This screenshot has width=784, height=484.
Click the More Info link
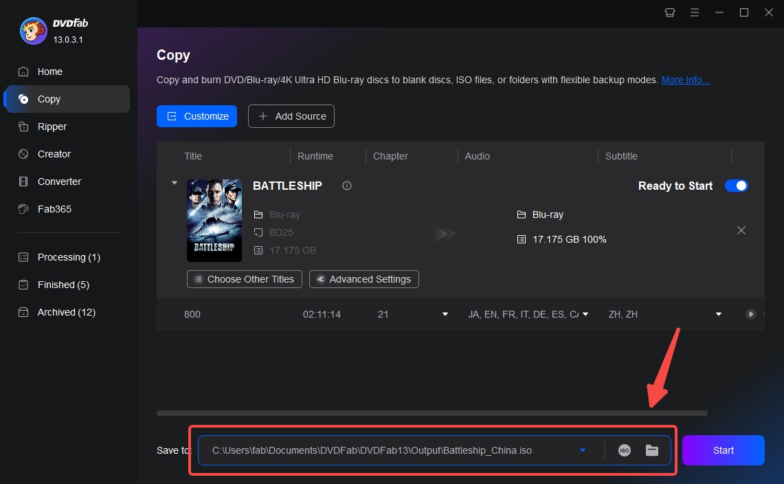(x=684, y=80)
